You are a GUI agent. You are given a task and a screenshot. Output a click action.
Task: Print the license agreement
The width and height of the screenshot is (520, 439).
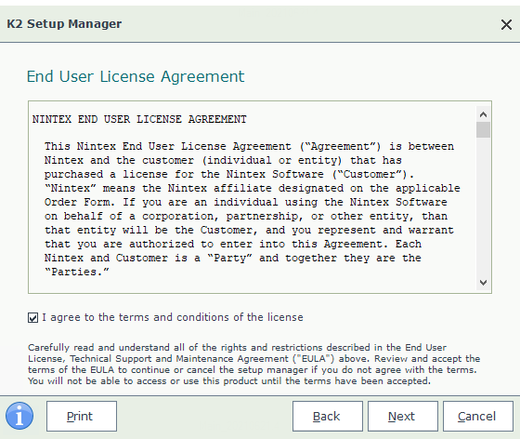click(x=82, y=416)
